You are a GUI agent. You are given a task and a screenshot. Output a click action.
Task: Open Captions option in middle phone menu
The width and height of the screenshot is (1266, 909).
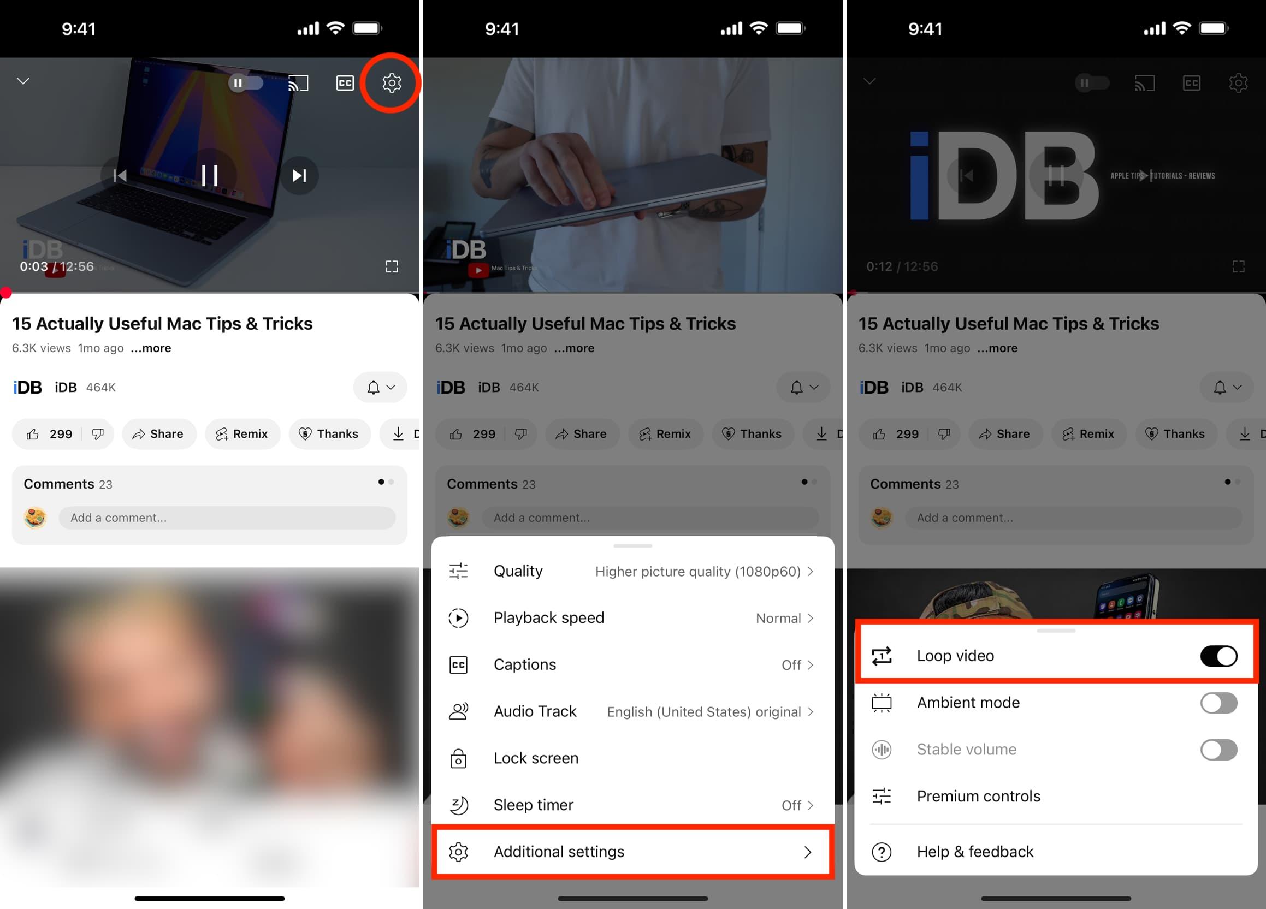click(632, 665)
